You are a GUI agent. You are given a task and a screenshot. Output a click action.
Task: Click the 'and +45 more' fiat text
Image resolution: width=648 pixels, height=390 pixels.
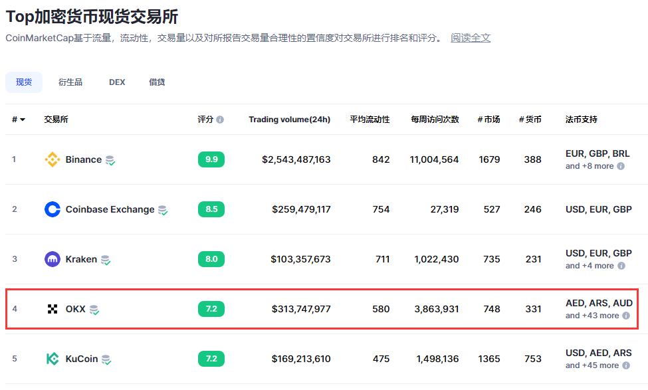coord(592,365)
